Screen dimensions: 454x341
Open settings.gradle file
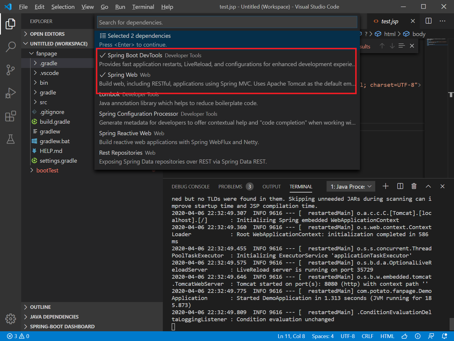pos(58,161)
